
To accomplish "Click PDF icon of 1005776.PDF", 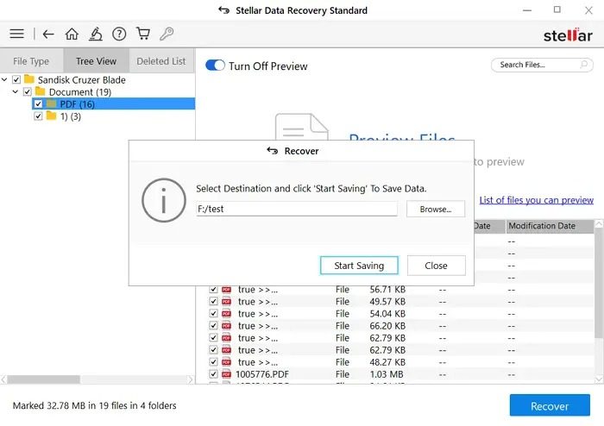I will point(226,374).
